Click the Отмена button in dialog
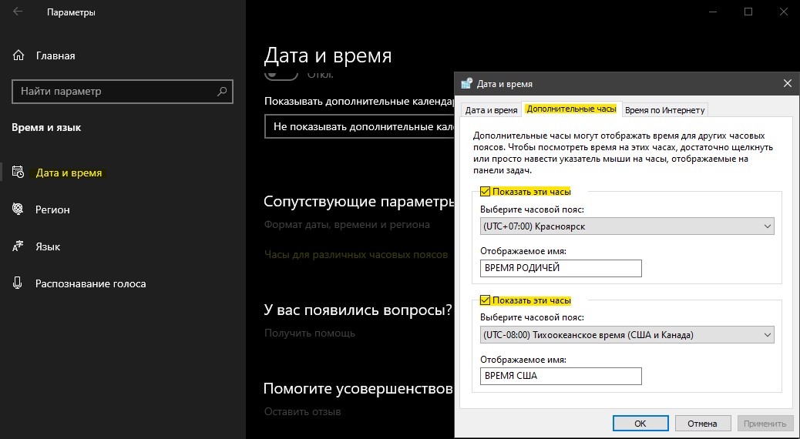Screen dimensions: 800x439 pyautogui.click(x=702, y=423)
